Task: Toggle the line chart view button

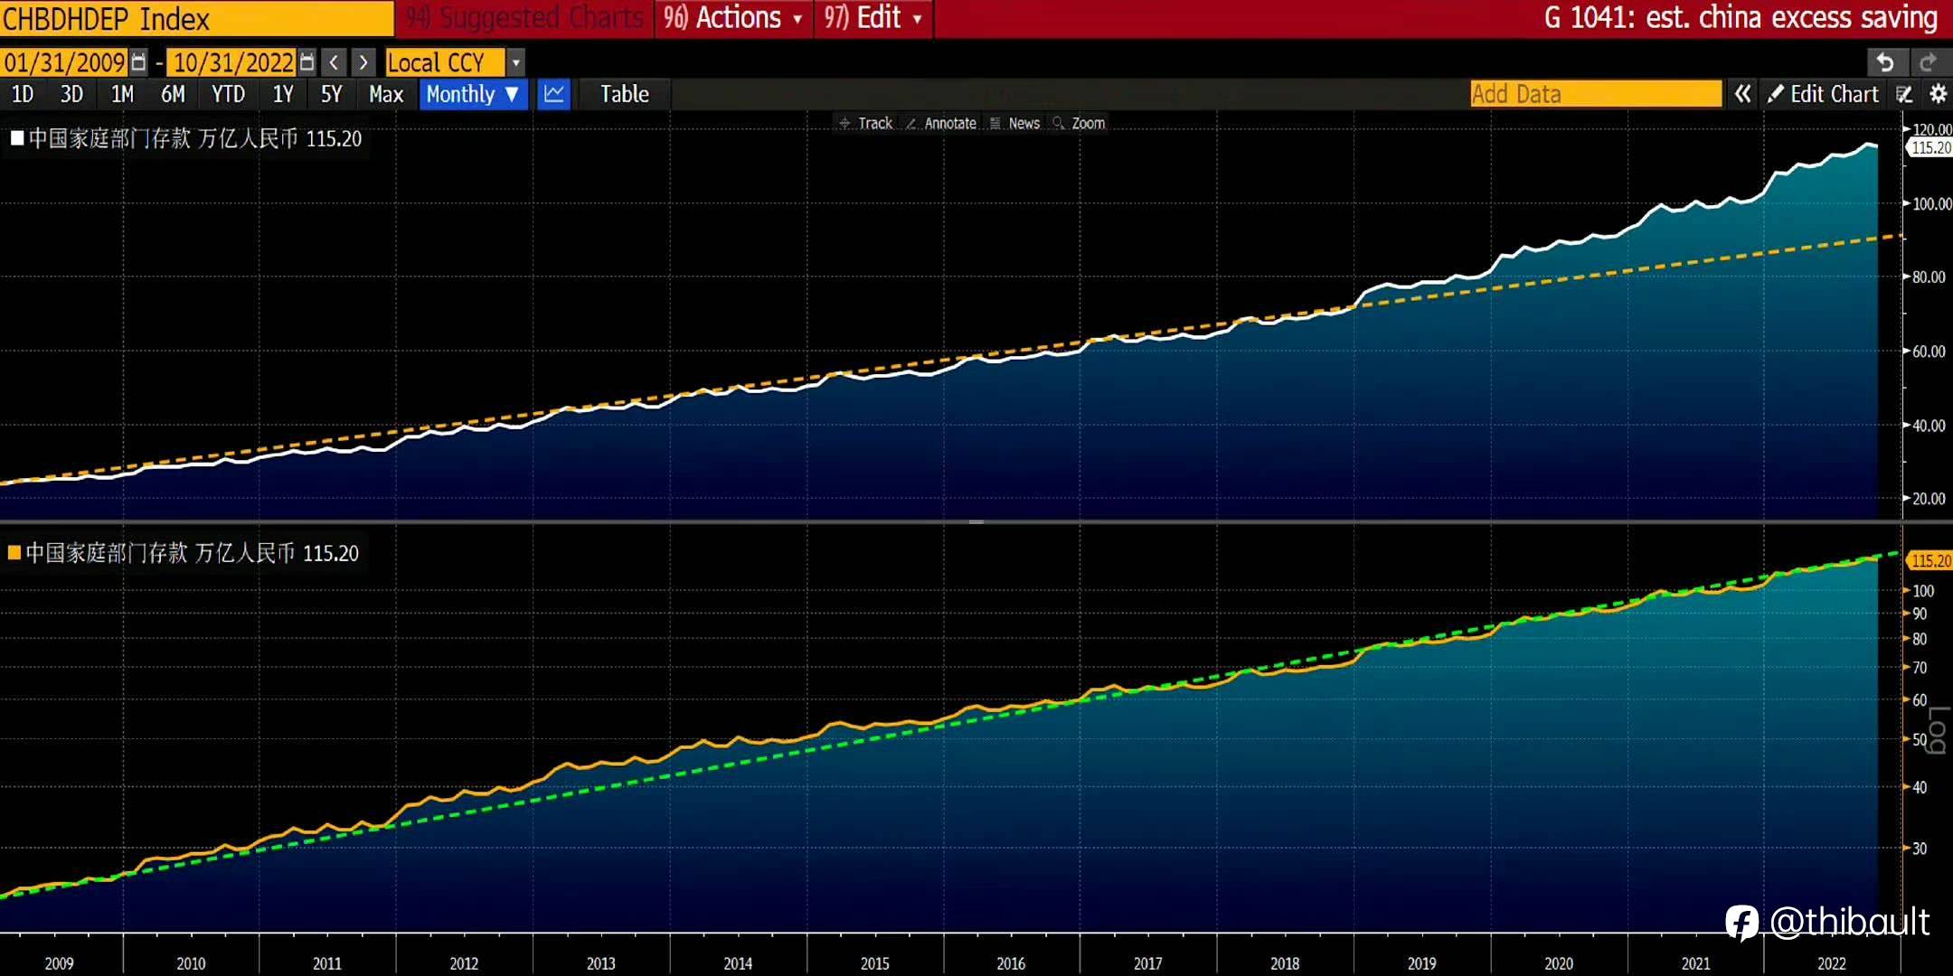Action: [553, 94]
